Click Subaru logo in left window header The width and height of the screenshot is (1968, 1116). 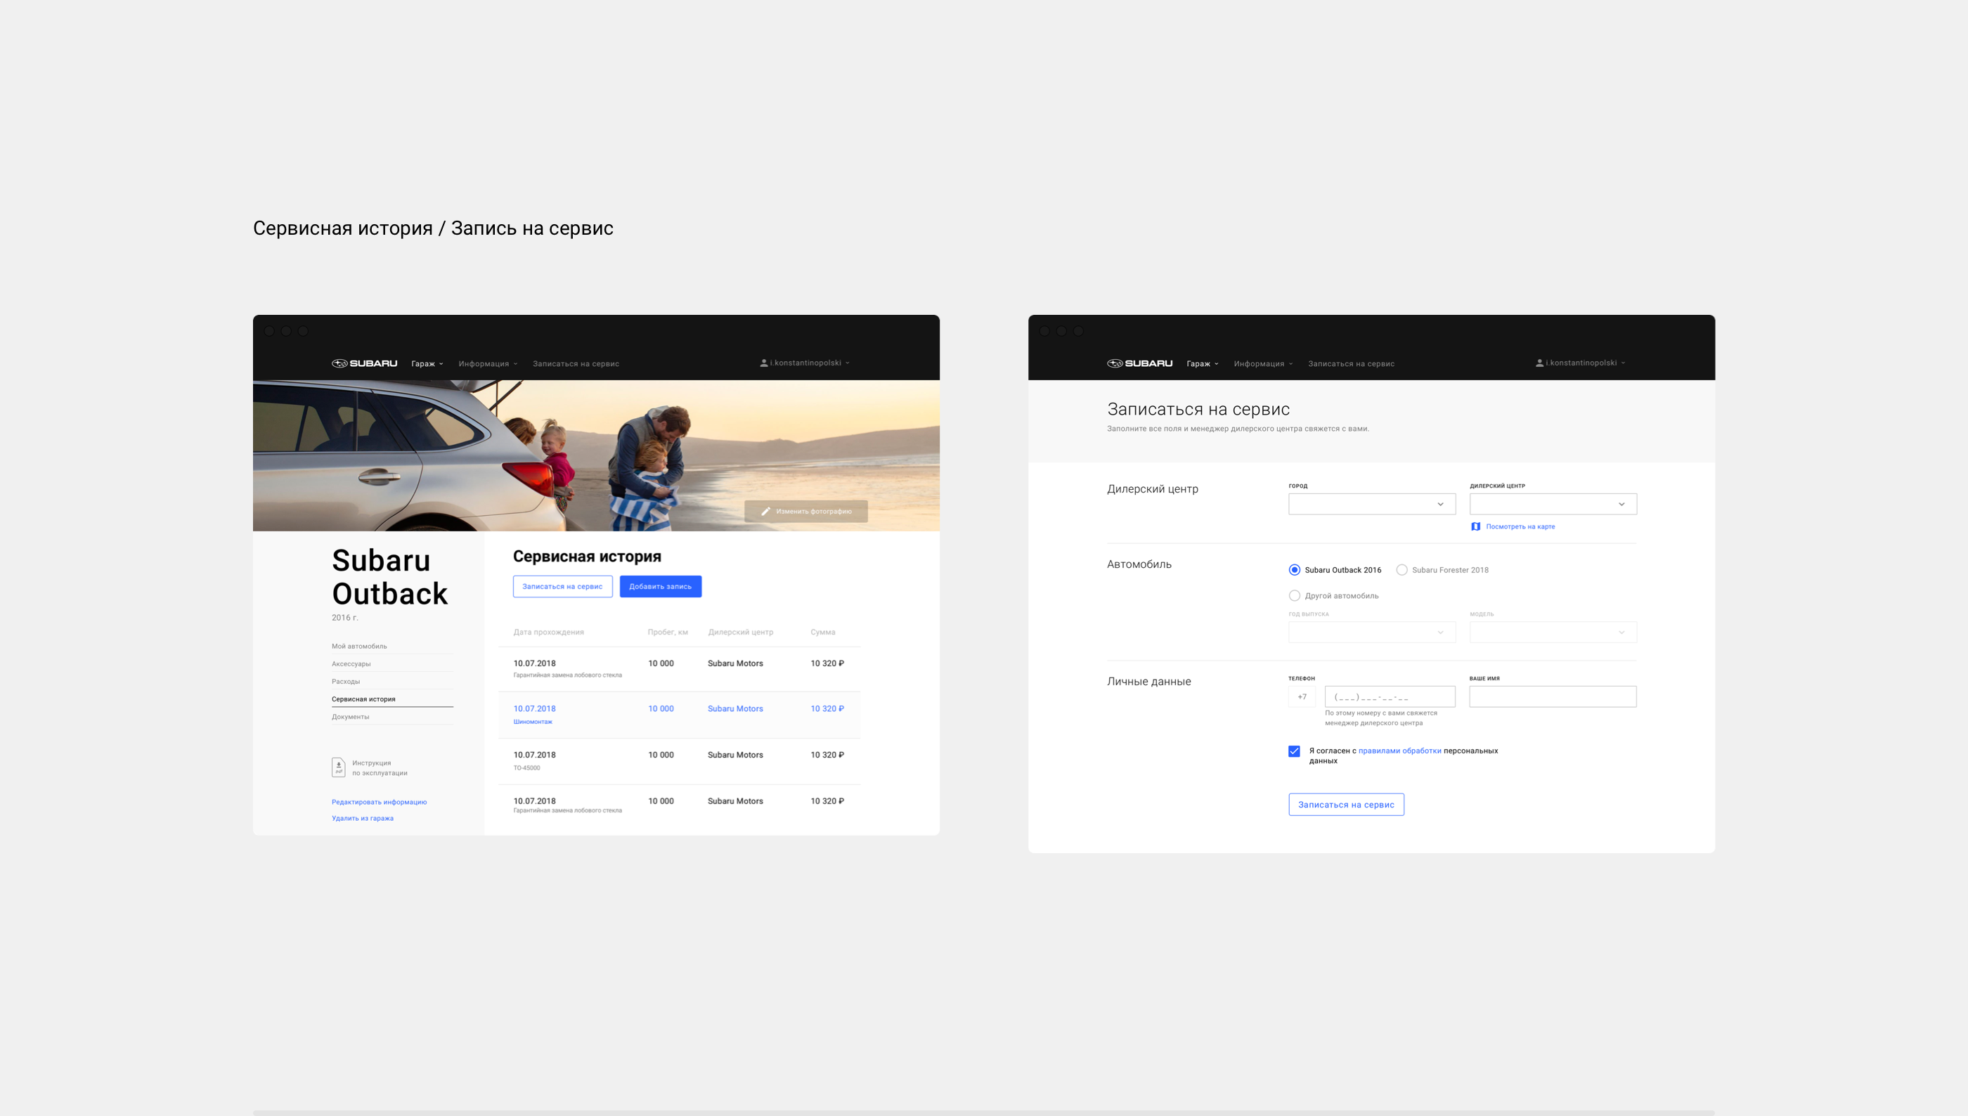pyautogui.click(x=364, y=363)
